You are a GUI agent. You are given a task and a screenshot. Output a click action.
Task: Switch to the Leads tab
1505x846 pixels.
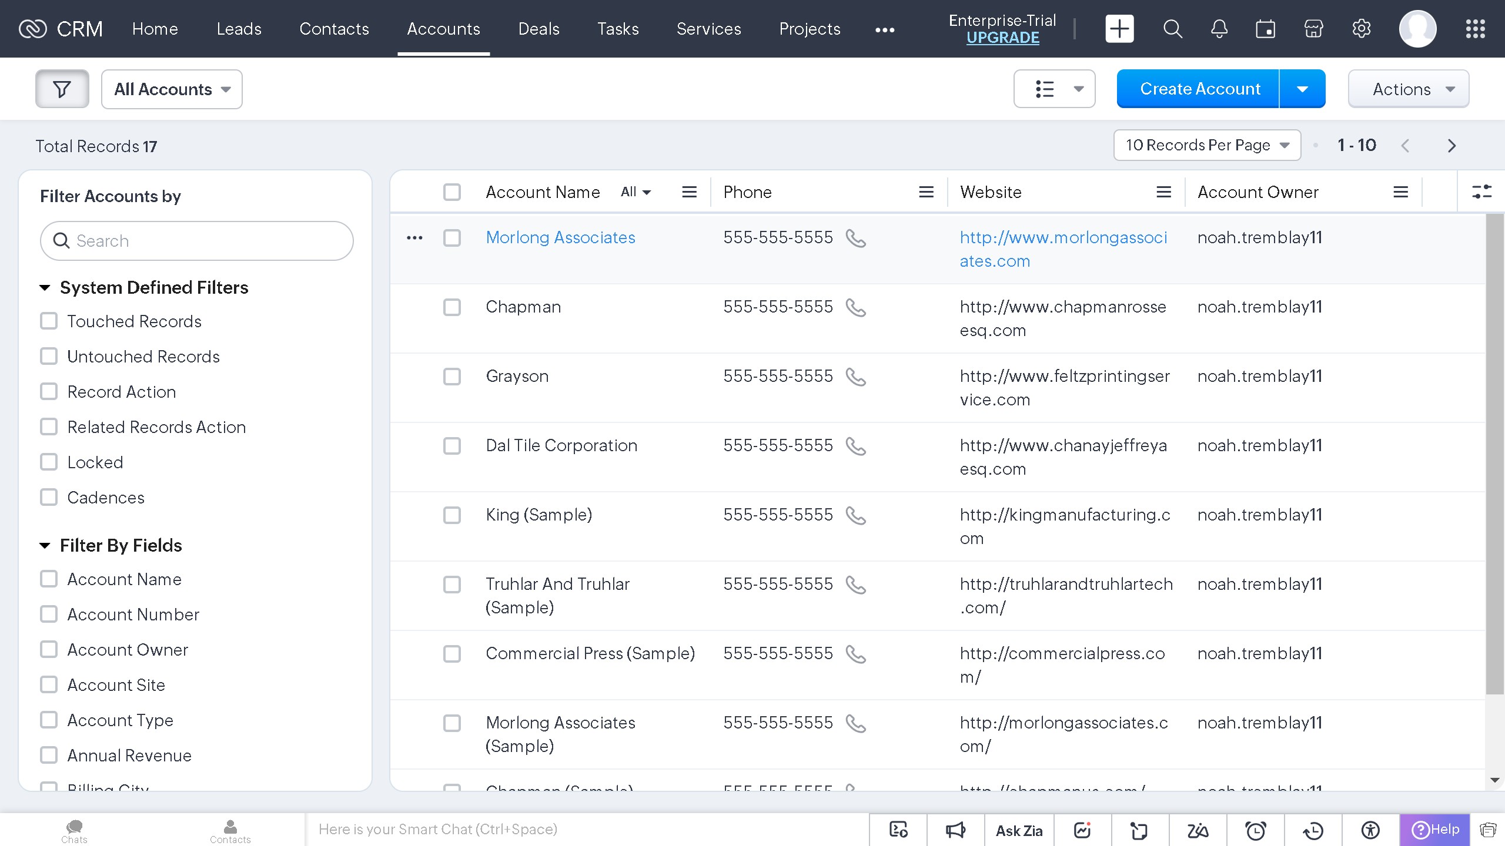(239, 29)
